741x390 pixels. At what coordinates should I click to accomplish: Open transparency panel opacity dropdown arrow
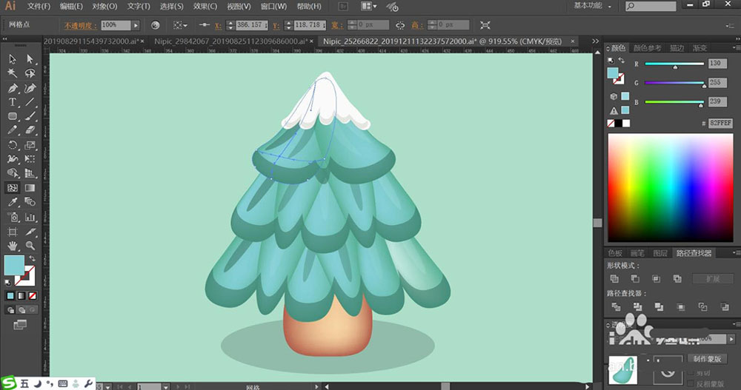(x=731, y=339)
